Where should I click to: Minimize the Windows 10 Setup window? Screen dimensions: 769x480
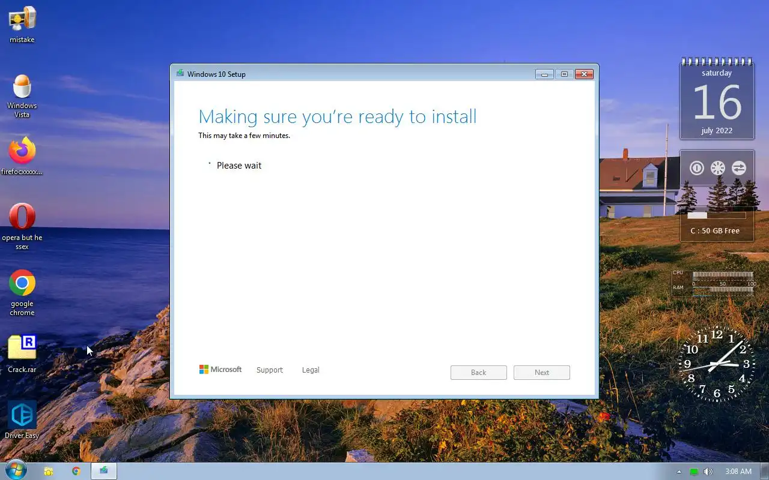point(545,74)
